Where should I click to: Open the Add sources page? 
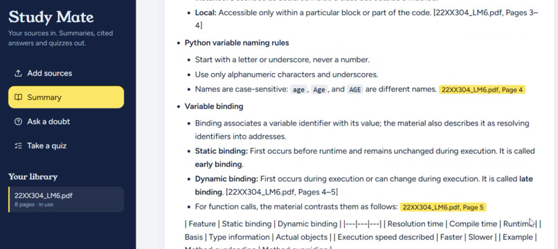[66, 73]
